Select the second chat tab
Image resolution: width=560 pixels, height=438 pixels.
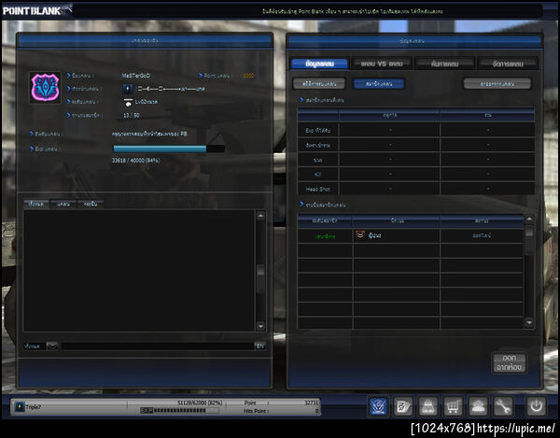[63, 204]
